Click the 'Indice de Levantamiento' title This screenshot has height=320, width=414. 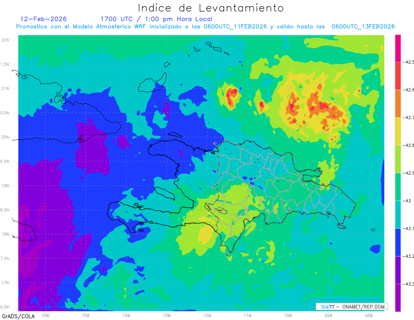211,8
